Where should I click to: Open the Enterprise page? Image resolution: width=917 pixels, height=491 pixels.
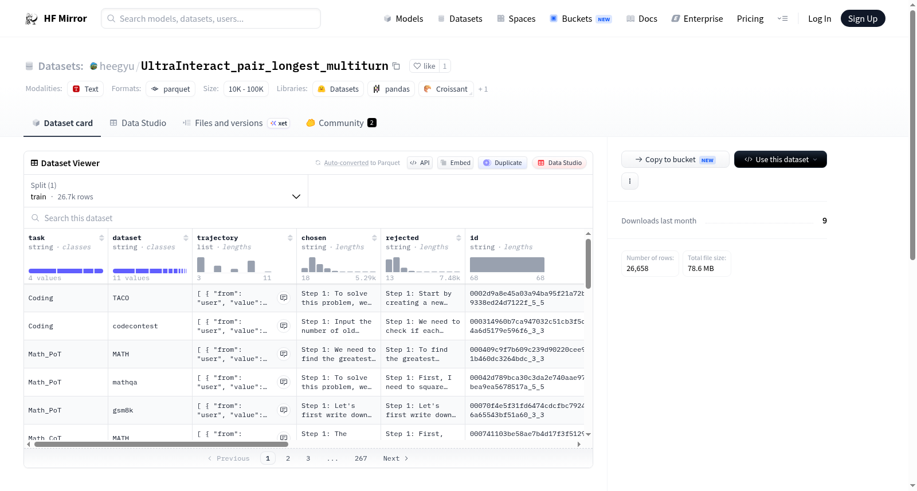697,19
